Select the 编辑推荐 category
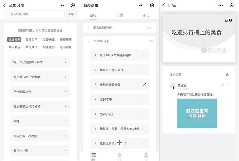239x161 pixels. (x=14, y=40)
